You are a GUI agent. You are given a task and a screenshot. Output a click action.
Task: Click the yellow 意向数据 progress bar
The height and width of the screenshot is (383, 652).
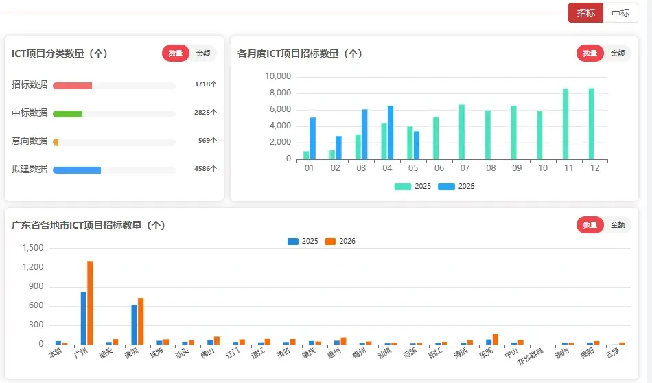pos(56,142)
